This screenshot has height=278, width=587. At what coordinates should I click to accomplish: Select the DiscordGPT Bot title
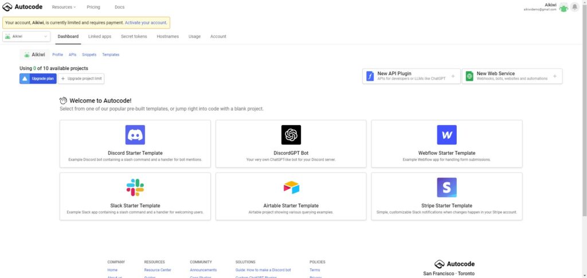tap(291, 153)
